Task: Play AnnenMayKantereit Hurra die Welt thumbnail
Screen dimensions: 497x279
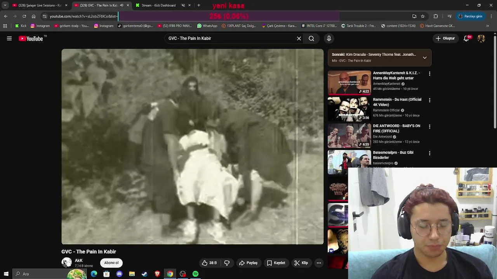Action: tap(349, 83)
